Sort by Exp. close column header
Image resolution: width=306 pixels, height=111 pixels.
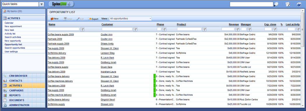click(270, 24)
